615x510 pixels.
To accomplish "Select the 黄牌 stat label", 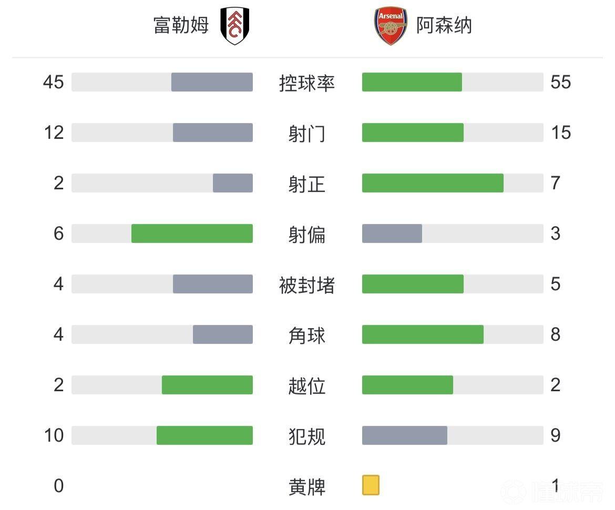I will [307, 487].
